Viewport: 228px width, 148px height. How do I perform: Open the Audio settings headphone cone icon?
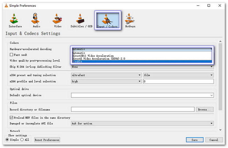coord(36,19)
